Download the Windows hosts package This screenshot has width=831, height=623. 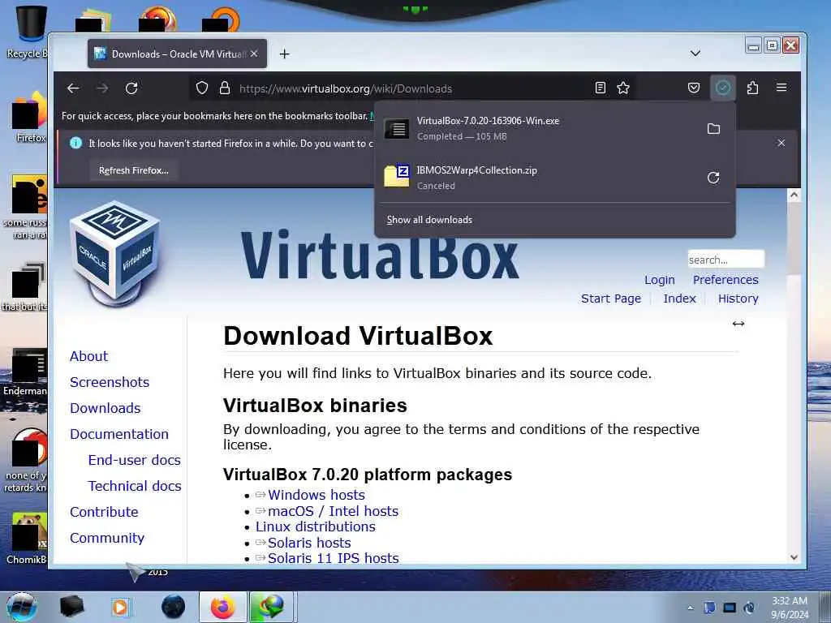pyautogui.click(x=316, y=495)
